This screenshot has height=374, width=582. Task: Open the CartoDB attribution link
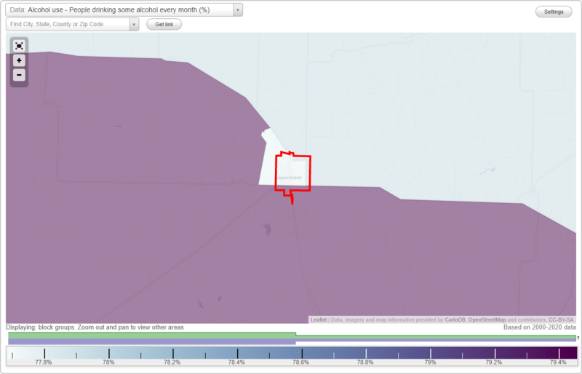pyautogui.click(x=455, y=319)
